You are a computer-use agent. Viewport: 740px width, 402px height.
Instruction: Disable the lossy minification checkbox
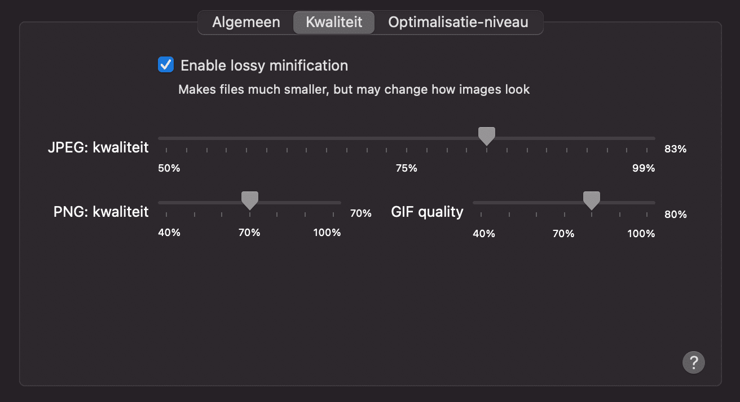click(166, 65)
